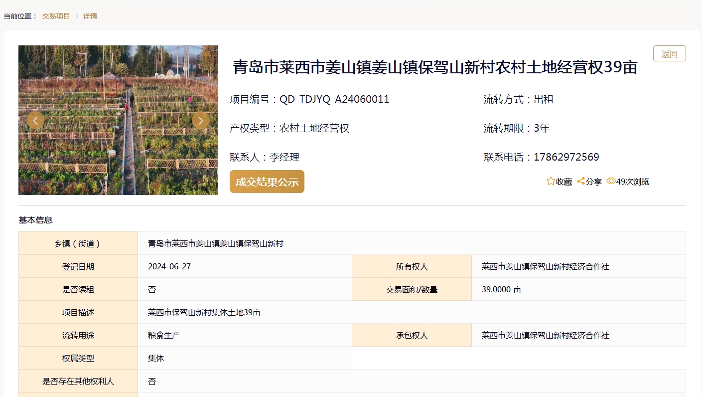Click contact name 联系人：李经理
This screenshot has height=397, width=702.
click(x=265, y=157)
